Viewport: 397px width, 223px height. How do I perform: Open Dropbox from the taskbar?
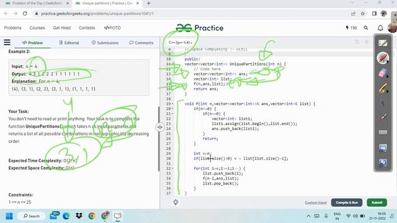[x=79, y=216]
